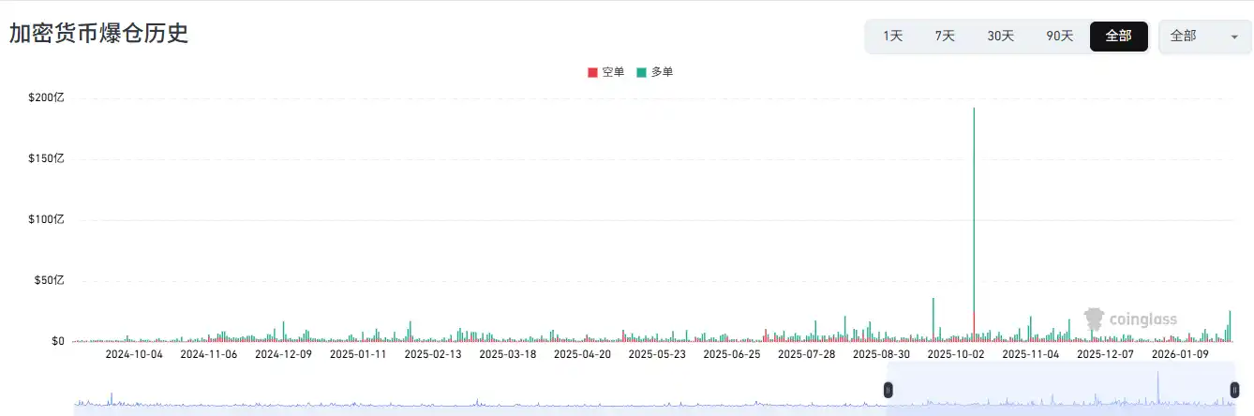
Task: Click the highlighted 全部 range button
Action: coord(1118,37)
